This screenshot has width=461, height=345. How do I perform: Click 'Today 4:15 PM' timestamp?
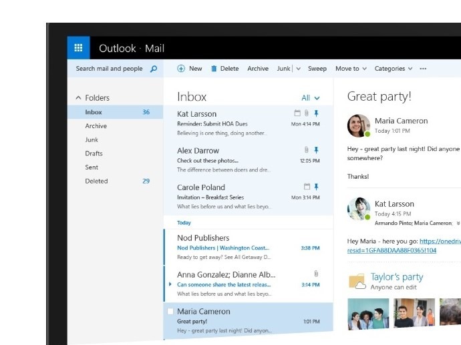[x=393, y=214]
